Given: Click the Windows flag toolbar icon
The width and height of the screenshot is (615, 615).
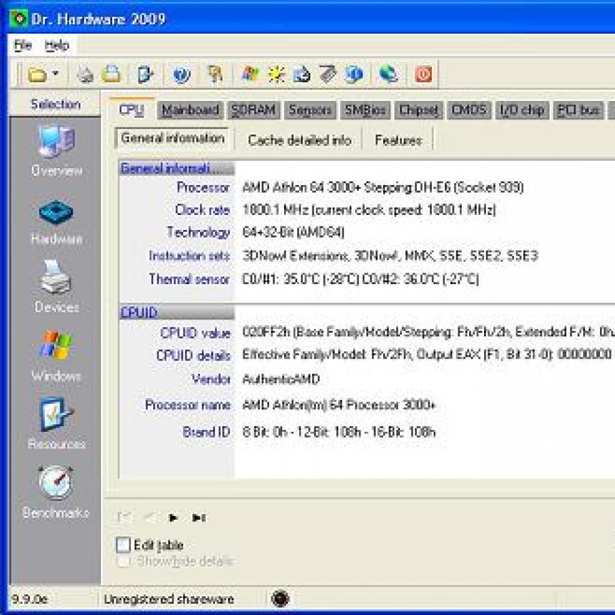Looking at the screenshot, I should point(250,74).
